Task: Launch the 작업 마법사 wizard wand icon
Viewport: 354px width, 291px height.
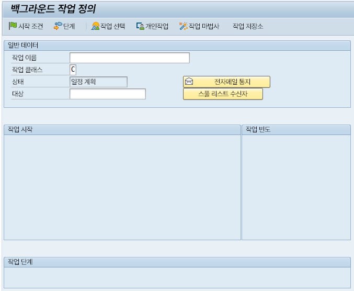Action: click(x=183, y=26)
